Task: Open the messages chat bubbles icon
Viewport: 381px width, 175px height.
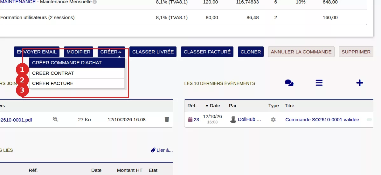Action: [x=289, y=83]
